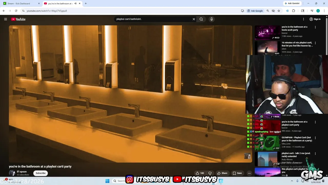This screenshot has height=185, width=328.
Task: Save the video to a playlist
Action: 237,173
